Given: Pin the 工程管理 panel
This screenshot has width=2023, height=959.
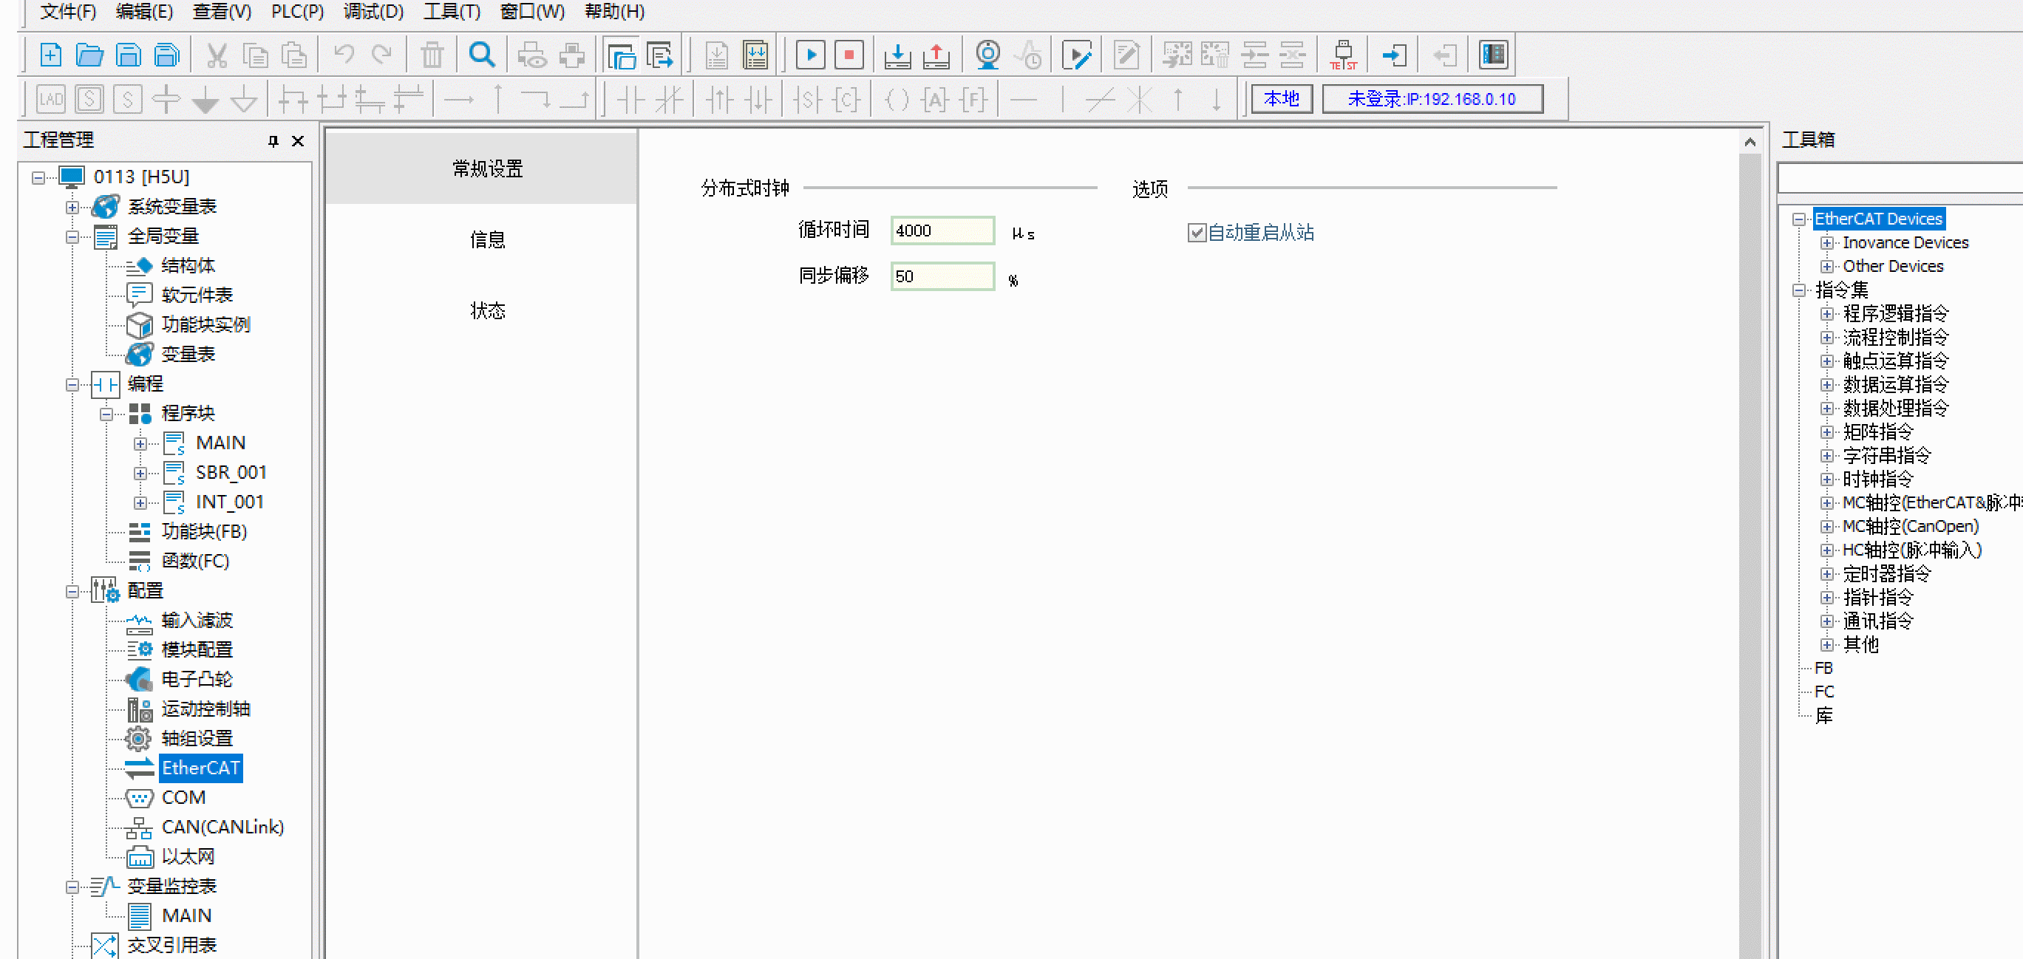Looking at the screenshot, I should [x=273, y=141].
